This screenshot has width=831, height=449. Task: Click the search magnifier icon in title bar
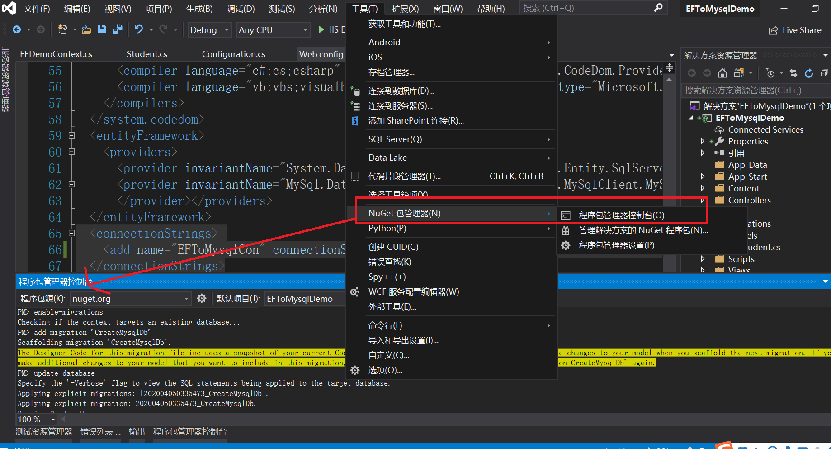pyautogui.click(x=658, y=8)
